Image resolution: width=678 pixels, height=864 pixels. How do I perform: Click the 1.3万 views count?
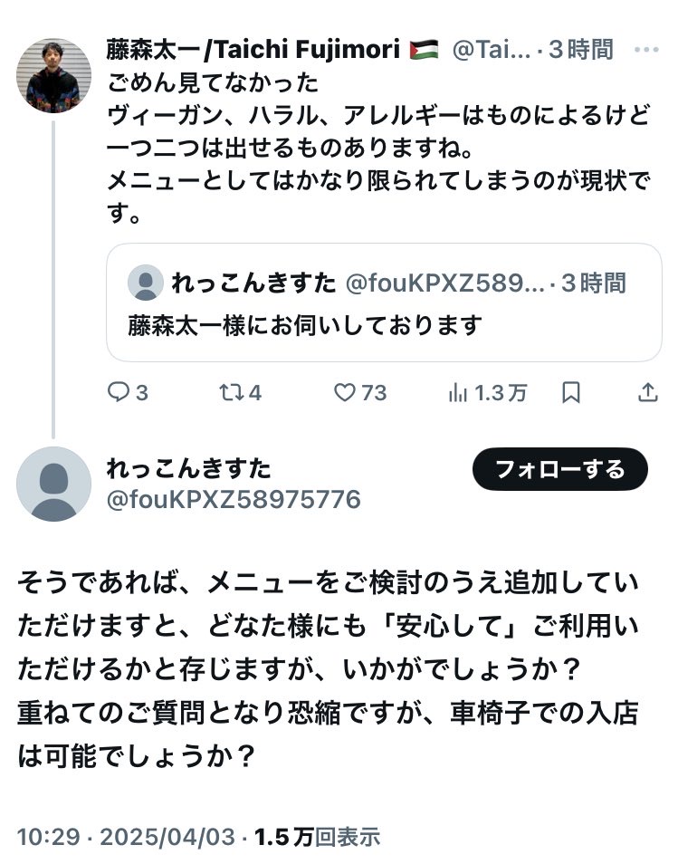coord(501,392)
